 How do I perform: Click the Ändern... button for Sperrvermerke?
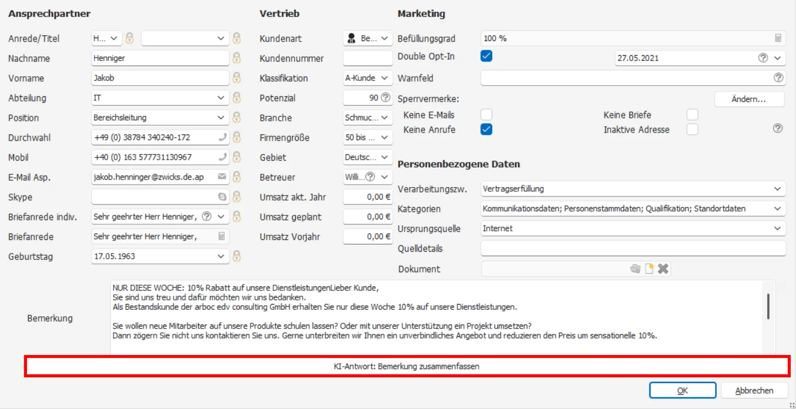pyautogui.click(x=749, y=99)
